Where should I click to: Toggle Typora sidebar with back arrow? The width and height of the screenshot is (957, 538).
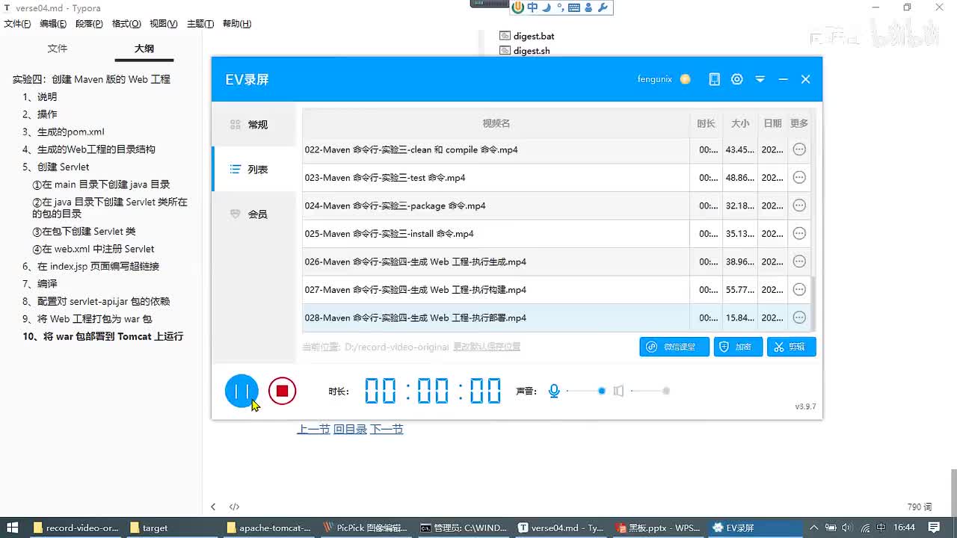213,507
